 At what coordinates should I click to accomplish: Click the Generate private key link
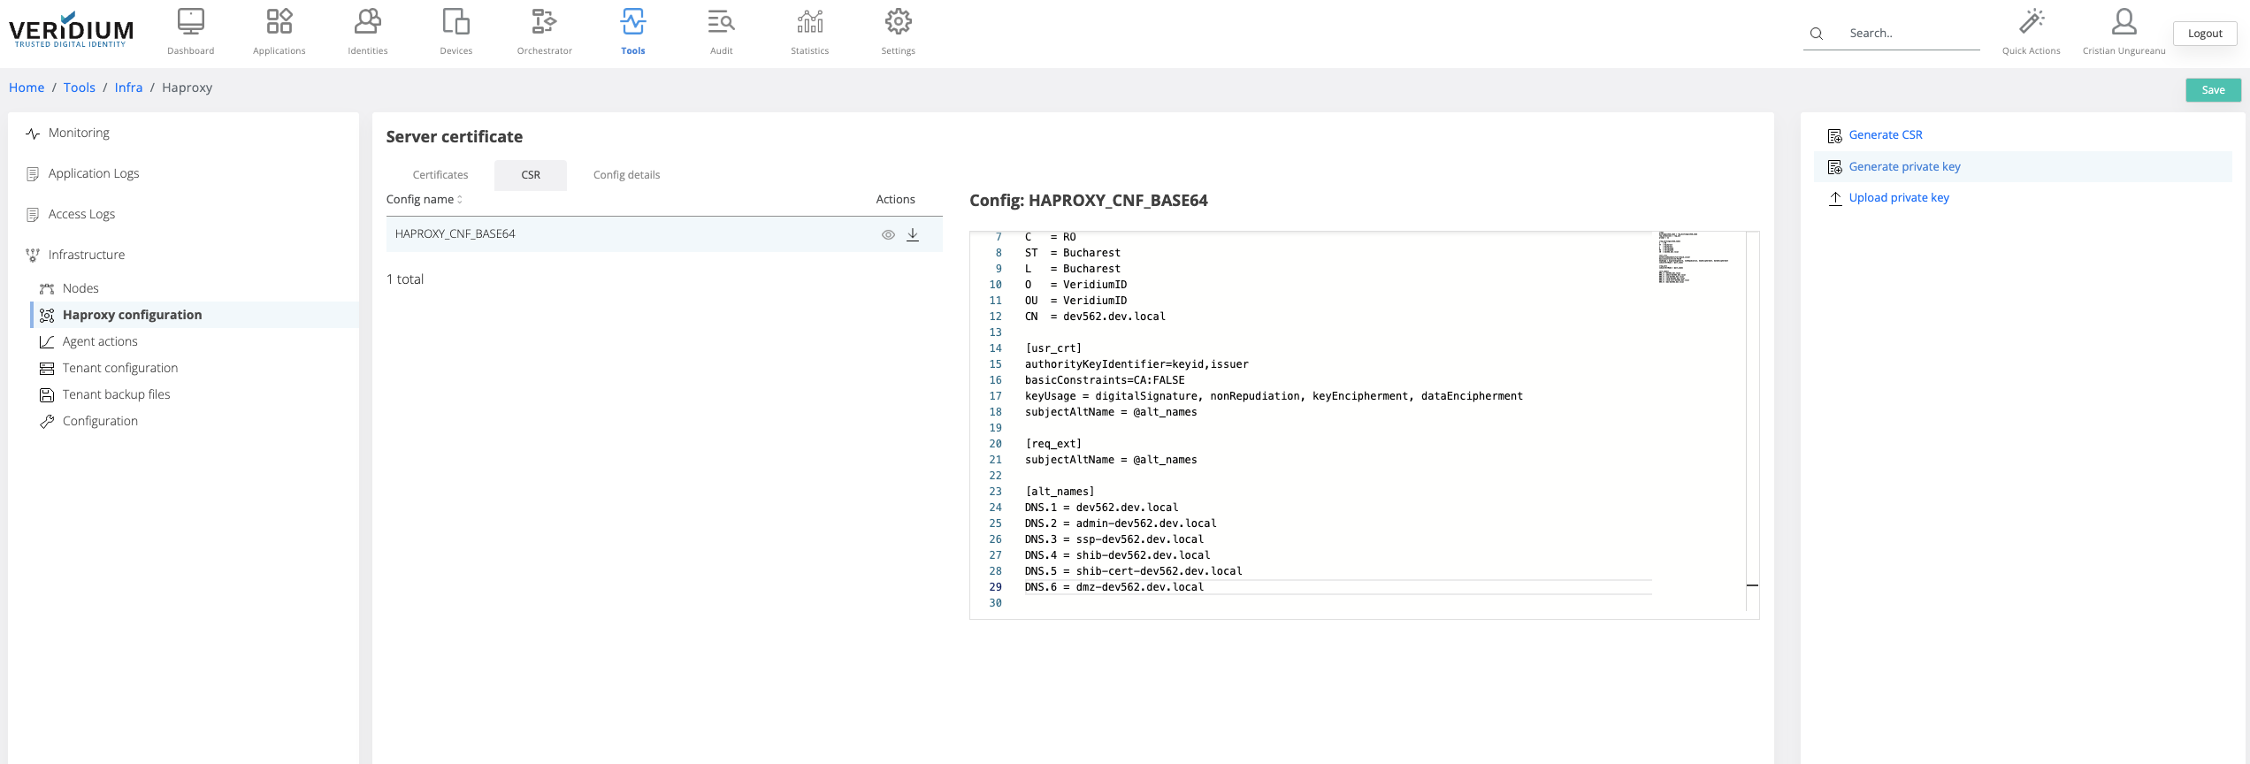click(x=1904, y=167)
